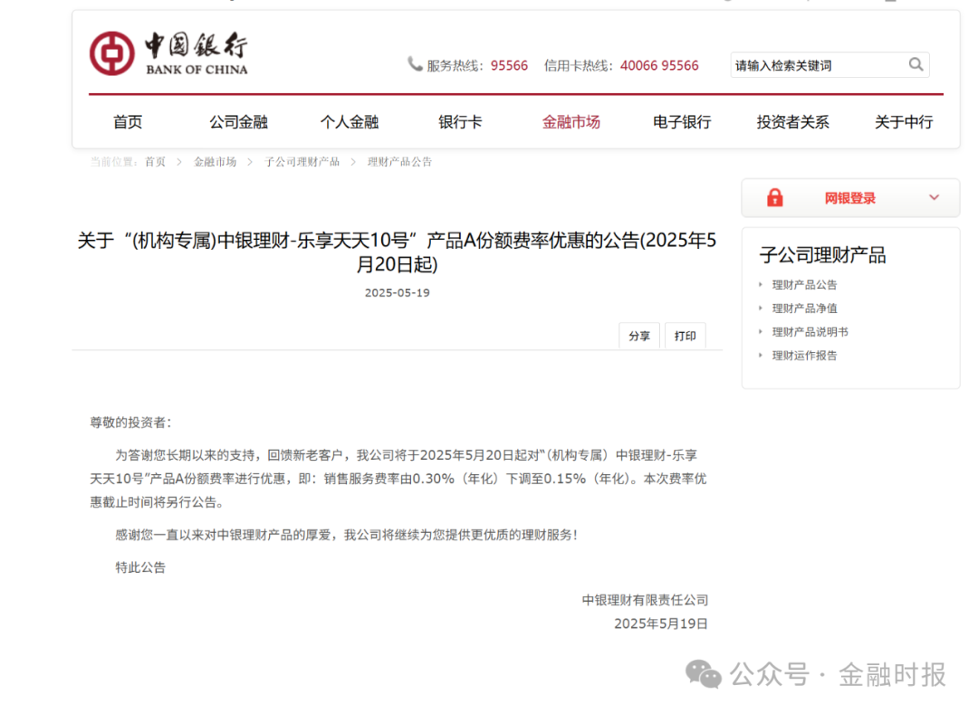978x714 pixels.
Task: Open the 理财产品公告 sidebar link
Action: (x=804, y=285)
